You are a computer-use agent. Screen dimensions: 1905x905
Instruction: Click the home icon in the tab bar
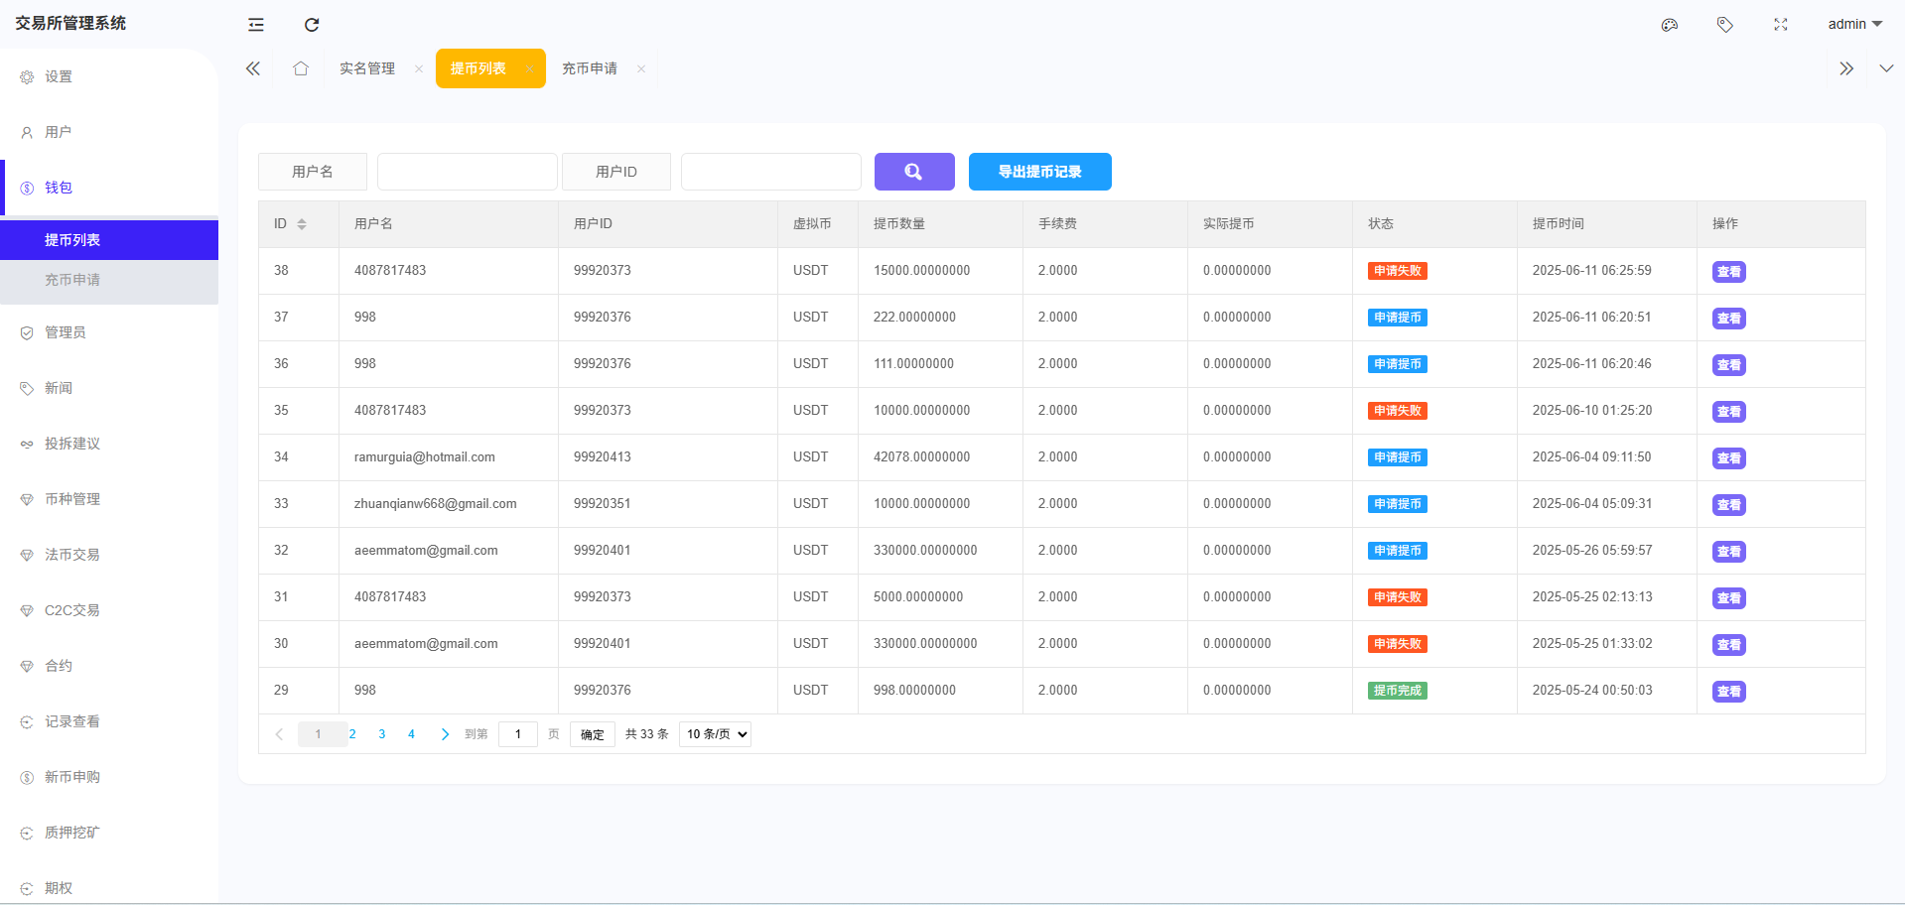pos(301,67)
